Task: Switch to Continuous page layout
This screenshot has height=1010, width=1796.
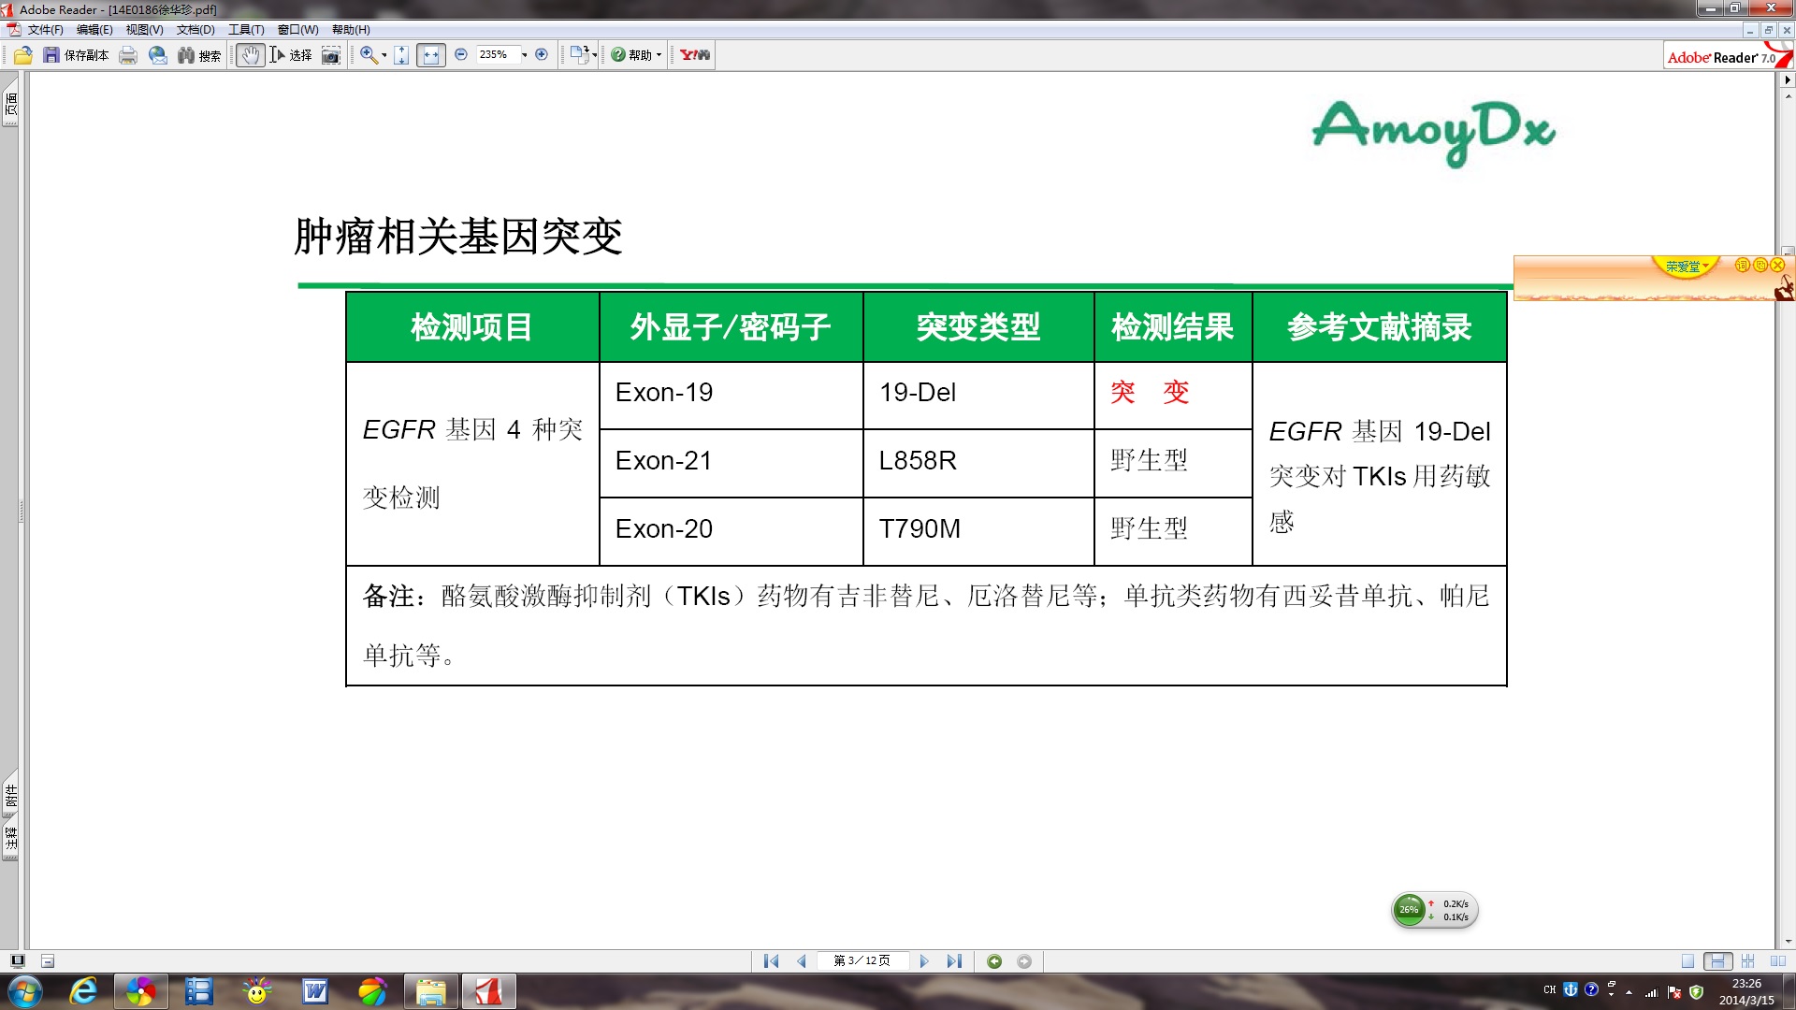Action: (1717, 960)
